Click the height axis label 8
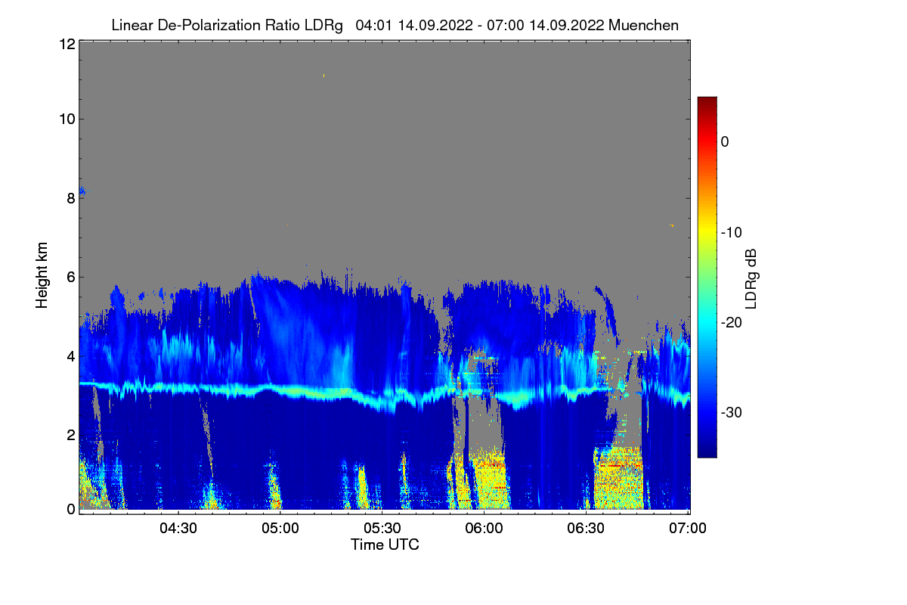907x605 pixels. 70,198
